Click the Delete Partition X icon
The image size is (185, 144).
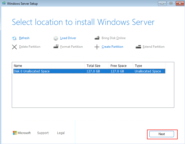coord(14,47)
